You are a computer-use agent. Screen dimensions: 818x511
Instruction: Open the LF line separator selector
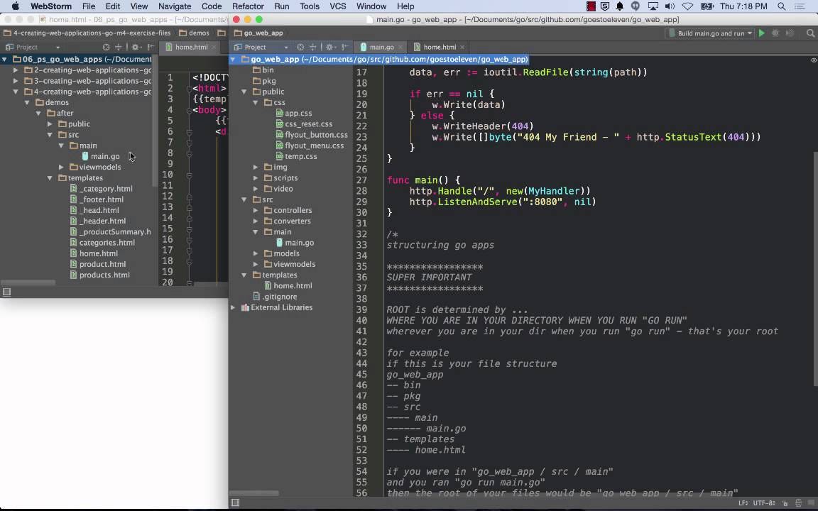coord(743,503)
